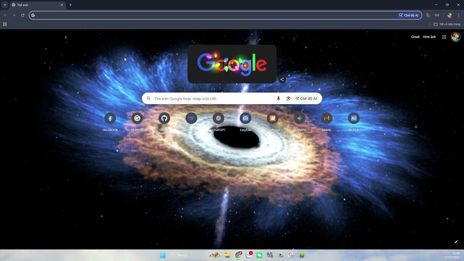Click the clock and date in the taskbar

(x=452, y=255)
